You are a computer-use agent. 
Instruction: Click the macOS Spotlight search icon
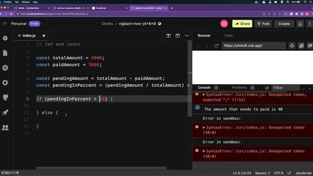point(311,2)
